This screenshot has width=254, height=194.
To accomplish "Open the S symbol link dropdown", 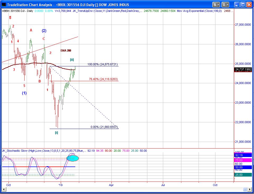I will click(216, 5).
